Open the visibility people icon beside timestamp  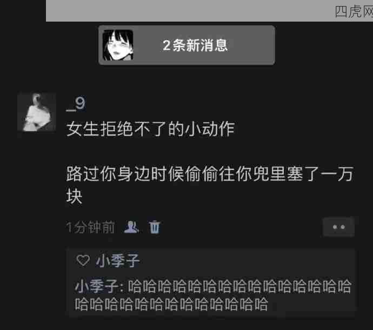pos(131,227)
